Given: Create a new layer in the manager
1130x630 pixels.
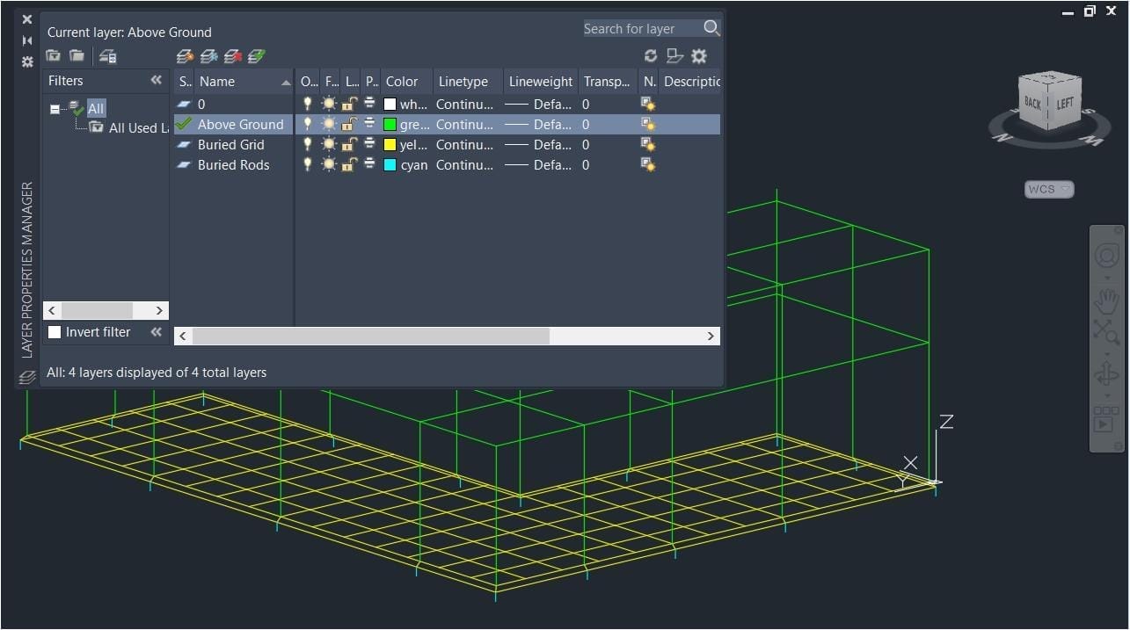Looking at the screenshot, I should 185,55.
